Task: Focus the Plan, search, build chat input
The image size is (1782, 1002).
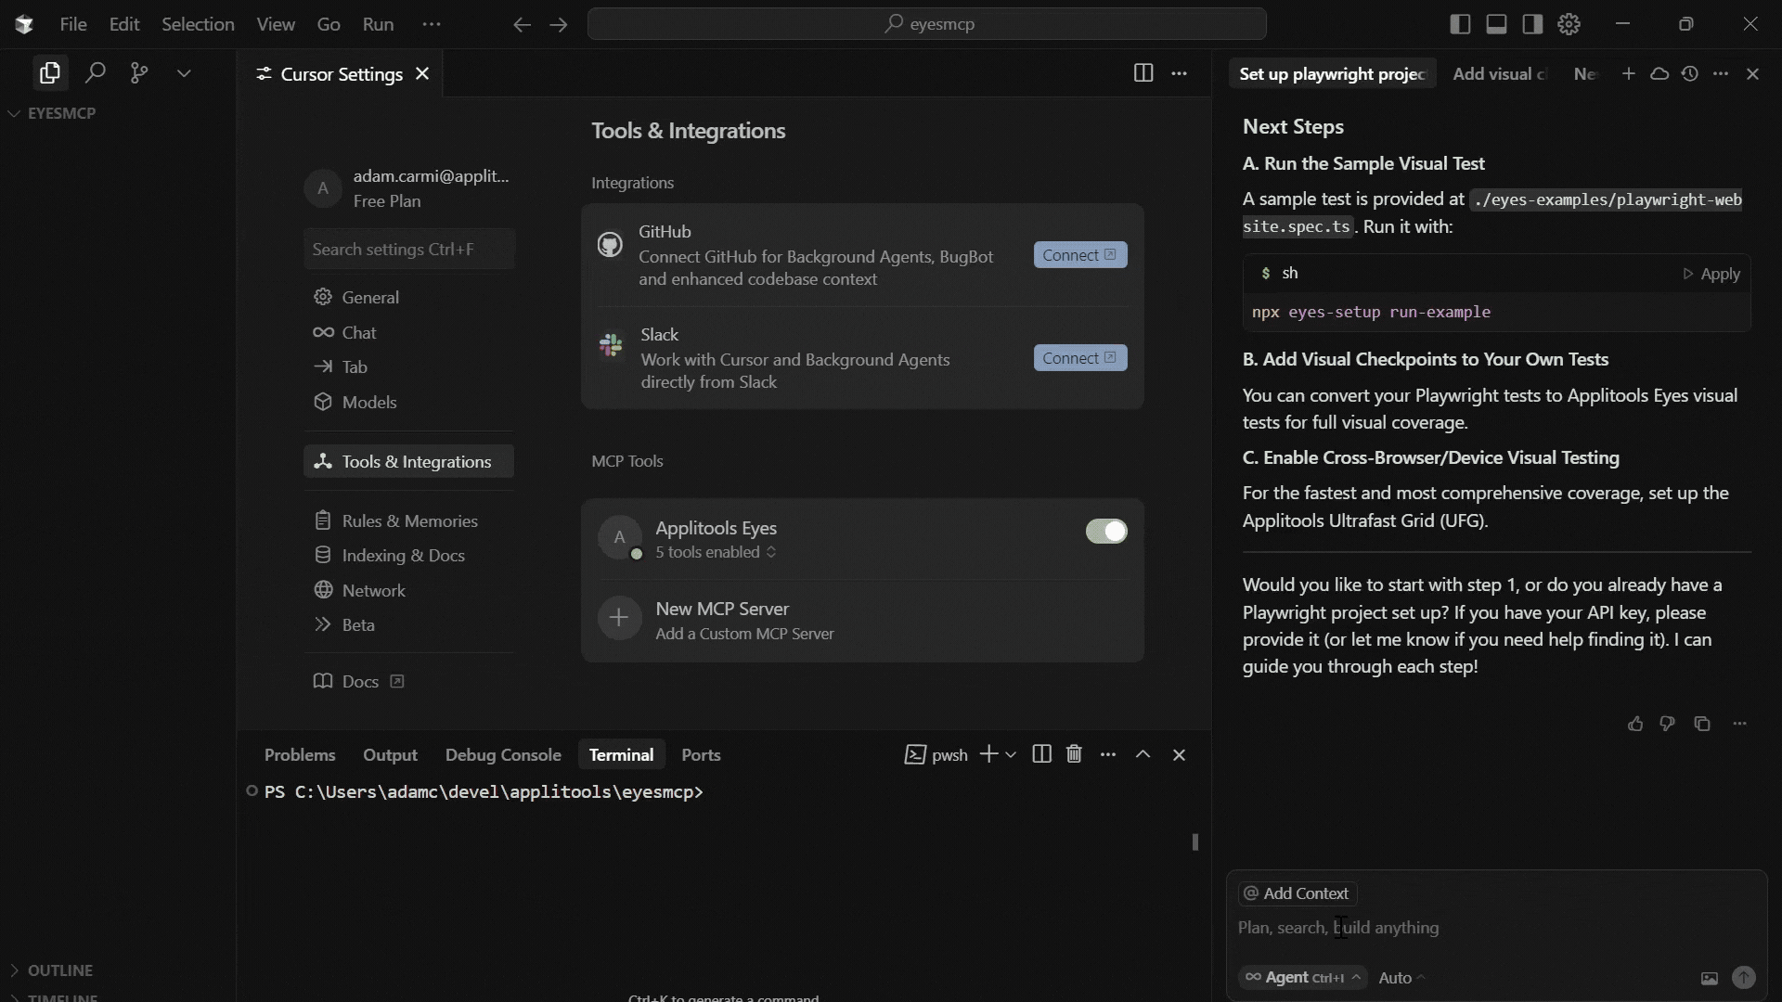Action: point(1494,928)
